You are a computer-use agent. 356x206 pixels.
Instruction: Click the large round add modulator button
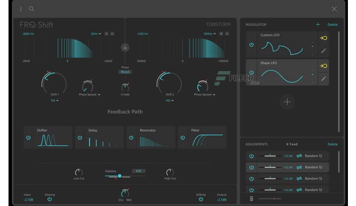click(x=287, y=102)
